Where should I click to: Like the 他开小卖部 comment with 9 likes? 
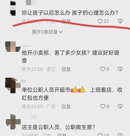coord(103,69)
